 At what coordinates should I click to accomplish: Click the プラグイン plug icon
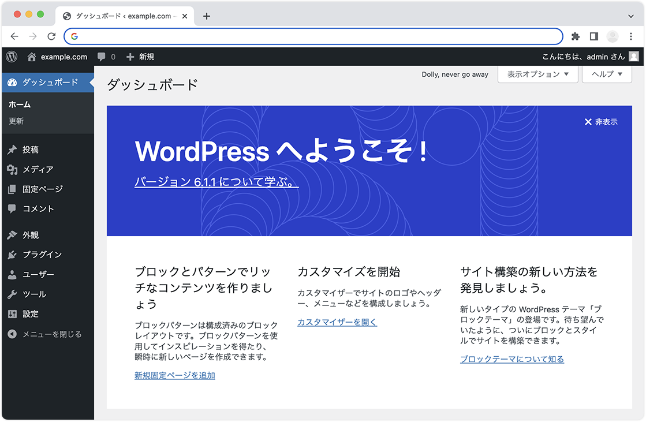[12, 255]
